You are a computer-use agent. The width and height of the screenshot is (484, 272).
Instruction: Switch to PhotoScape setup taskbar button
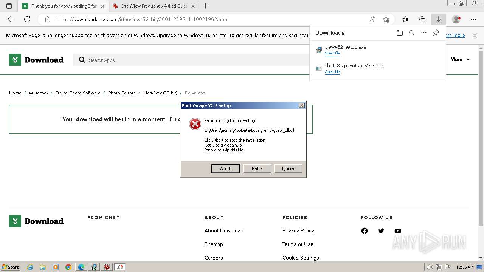point(120,267)
